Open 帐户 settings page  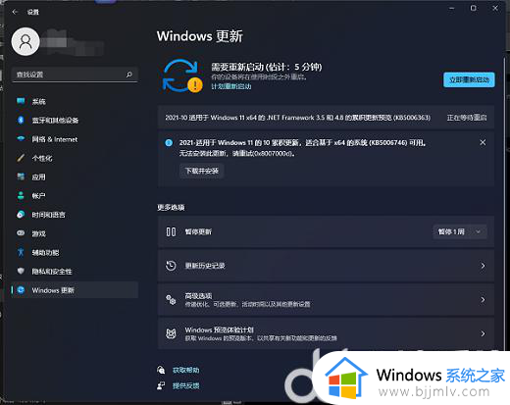tap(75, 196)
